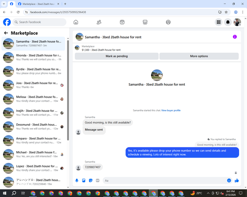Record a voice clip with microphone icon
The height and width of the screenshot is (197, 247).
[x=77, y=181]
